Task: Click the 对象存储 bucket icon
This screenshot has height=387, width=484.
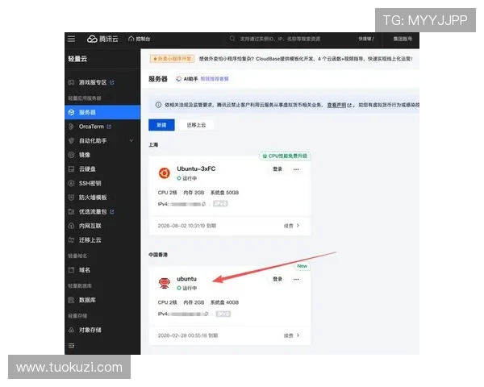Action: coord(71,330)
